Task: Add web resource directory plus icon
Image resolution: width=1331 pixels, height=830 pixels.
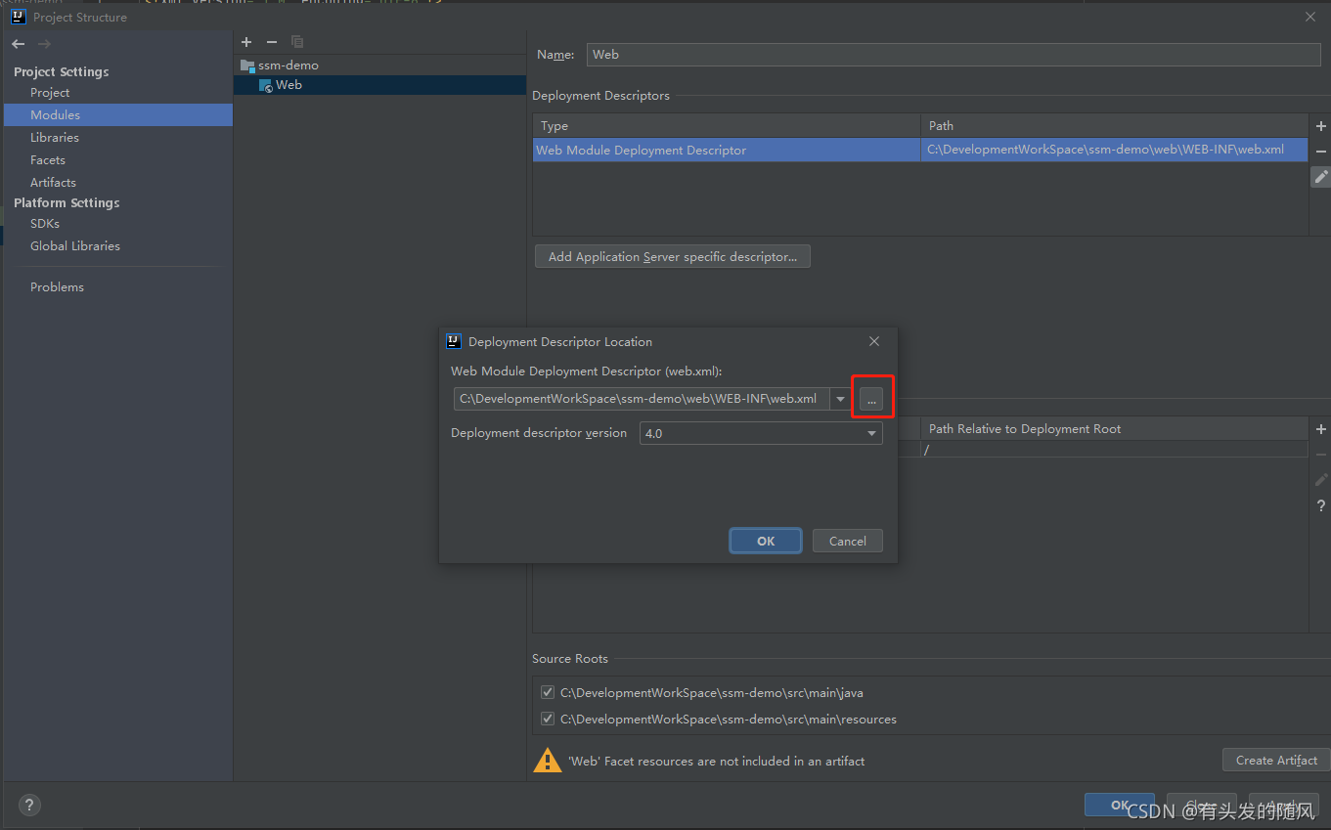Action: pos(1320,429)
